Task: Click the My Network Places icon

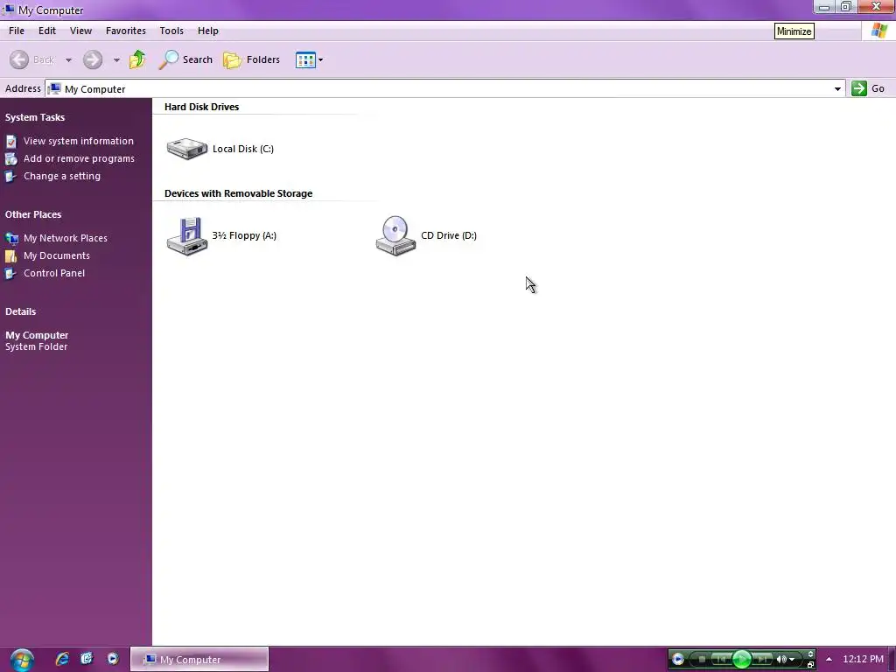Action: [x=10, y=238]
